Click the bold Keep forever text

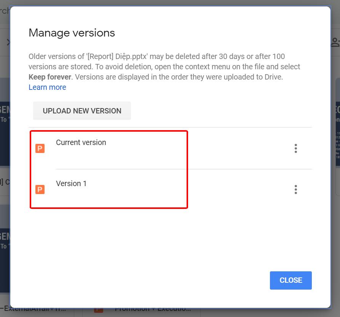50,77
